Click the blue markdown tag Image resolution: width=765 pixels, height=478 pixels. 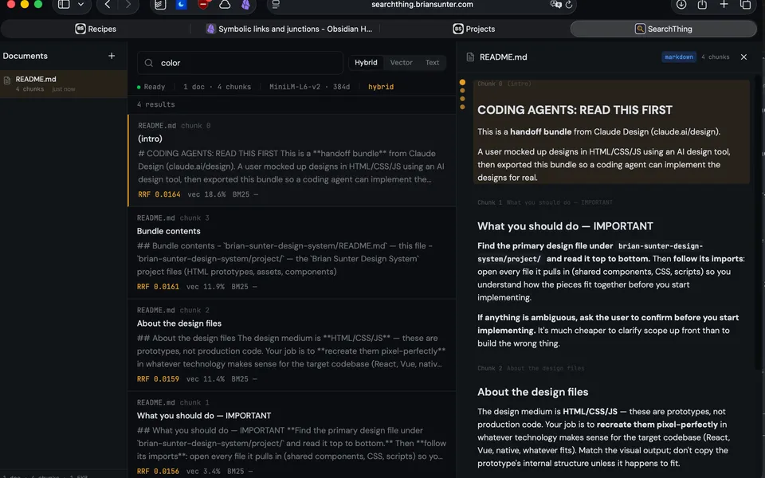click(679, 57)
